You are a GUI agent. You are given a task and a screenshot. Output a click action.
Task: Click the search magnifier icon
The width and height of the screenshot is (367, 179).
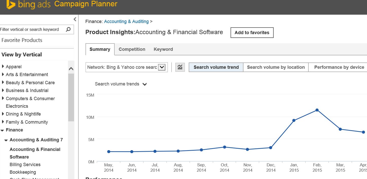[68, 29]
